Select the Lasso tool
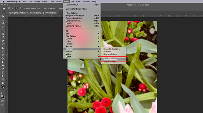 [x=3, y=23]
